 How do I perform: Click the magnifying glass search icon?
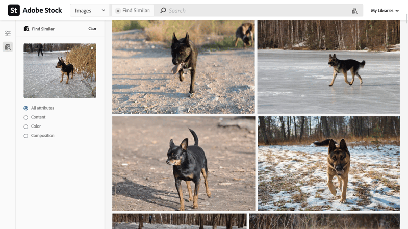click(163, 10)
